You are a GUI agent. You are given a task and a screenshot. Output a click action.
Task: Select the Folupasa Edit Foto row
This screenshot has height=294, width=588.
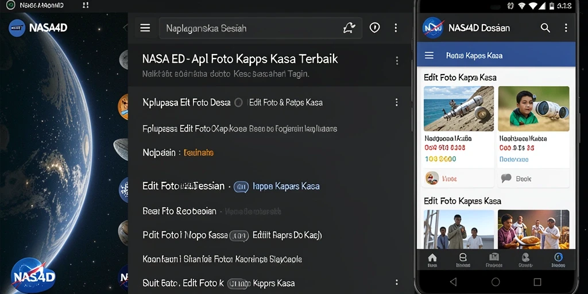(240, 129)
